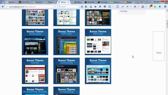Go back using the browser back arrow

tap(3, 7)
